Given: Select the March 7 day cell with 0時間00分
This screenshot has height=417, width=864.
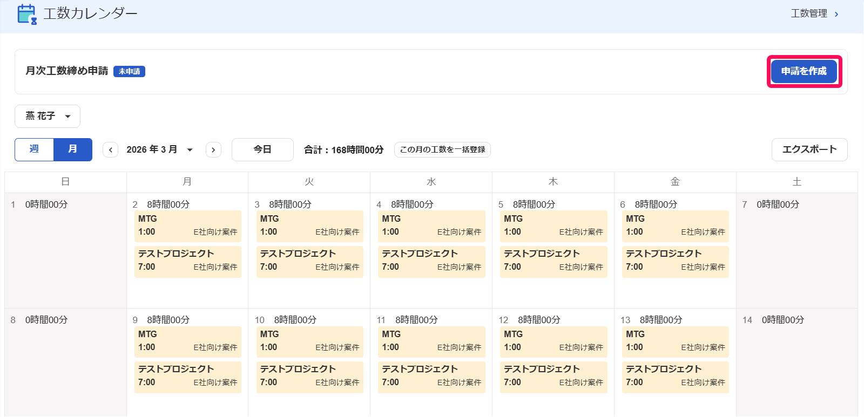Looking at the screenshot, I should [797, 250].
